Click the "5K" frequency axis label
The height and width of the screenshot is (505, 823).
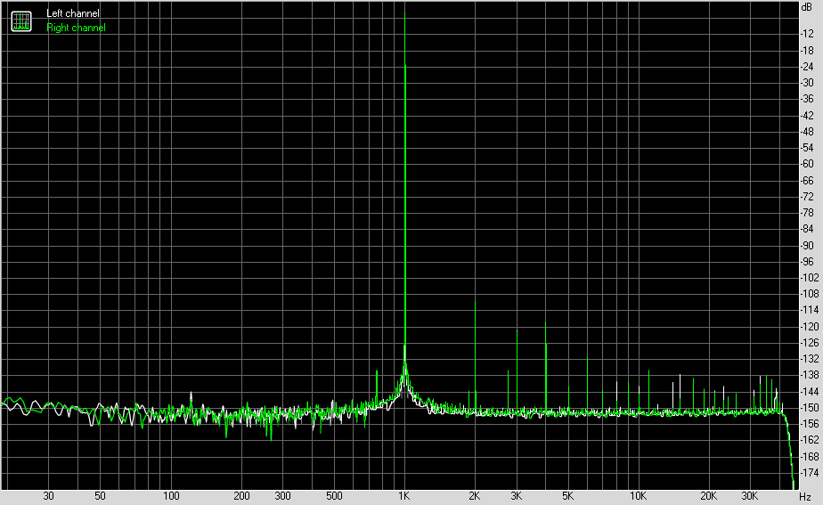(x=567, y=496)
